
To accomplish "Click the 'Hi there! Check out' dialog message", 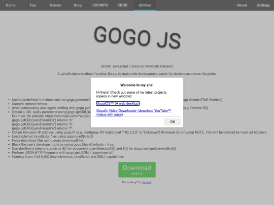I will click(131, 94).
